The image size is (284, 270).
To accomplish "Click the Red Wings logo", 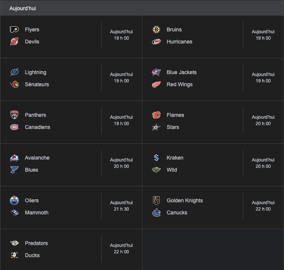I will tap(156, 84).
